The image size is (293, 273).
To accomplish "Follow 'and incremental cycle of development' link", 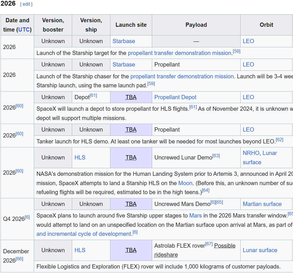I will click(x=84, y=234).
